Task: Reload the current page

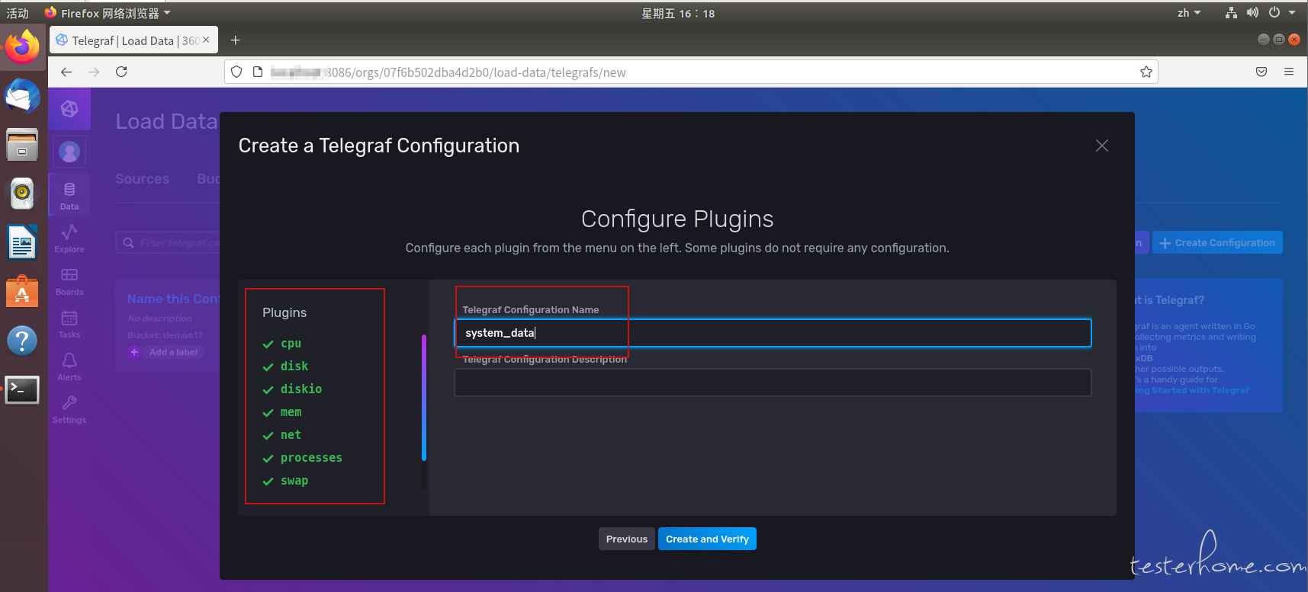Action: pyautogui.click(x=121, y=72)
